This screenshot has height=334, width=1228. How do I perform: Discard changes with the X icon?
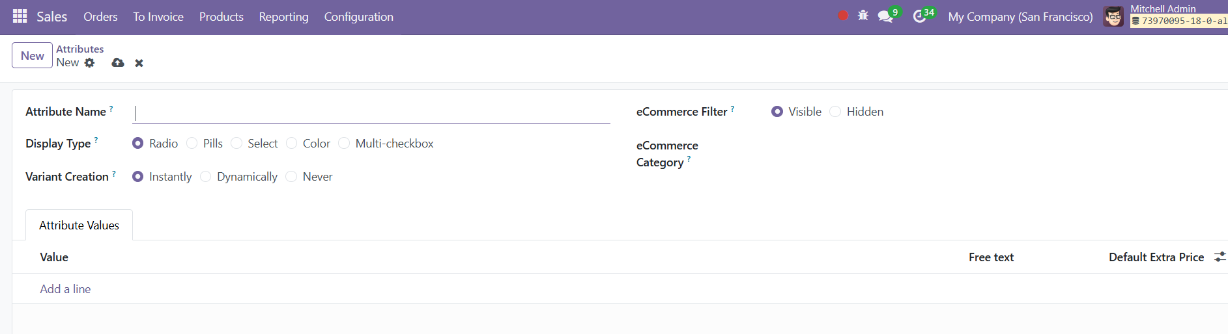(139, 63)
